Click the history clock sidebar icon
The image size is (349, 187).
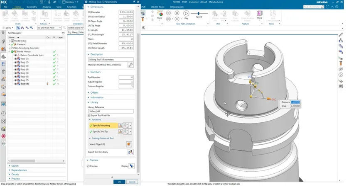pos(4,114)
